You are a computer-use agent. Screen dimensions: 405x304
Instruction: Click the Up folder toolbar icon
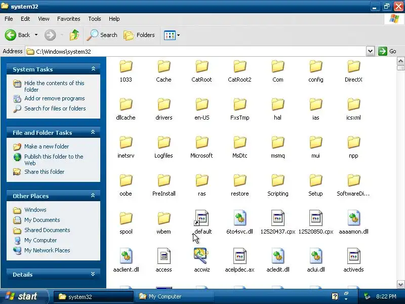pos(74,35)
